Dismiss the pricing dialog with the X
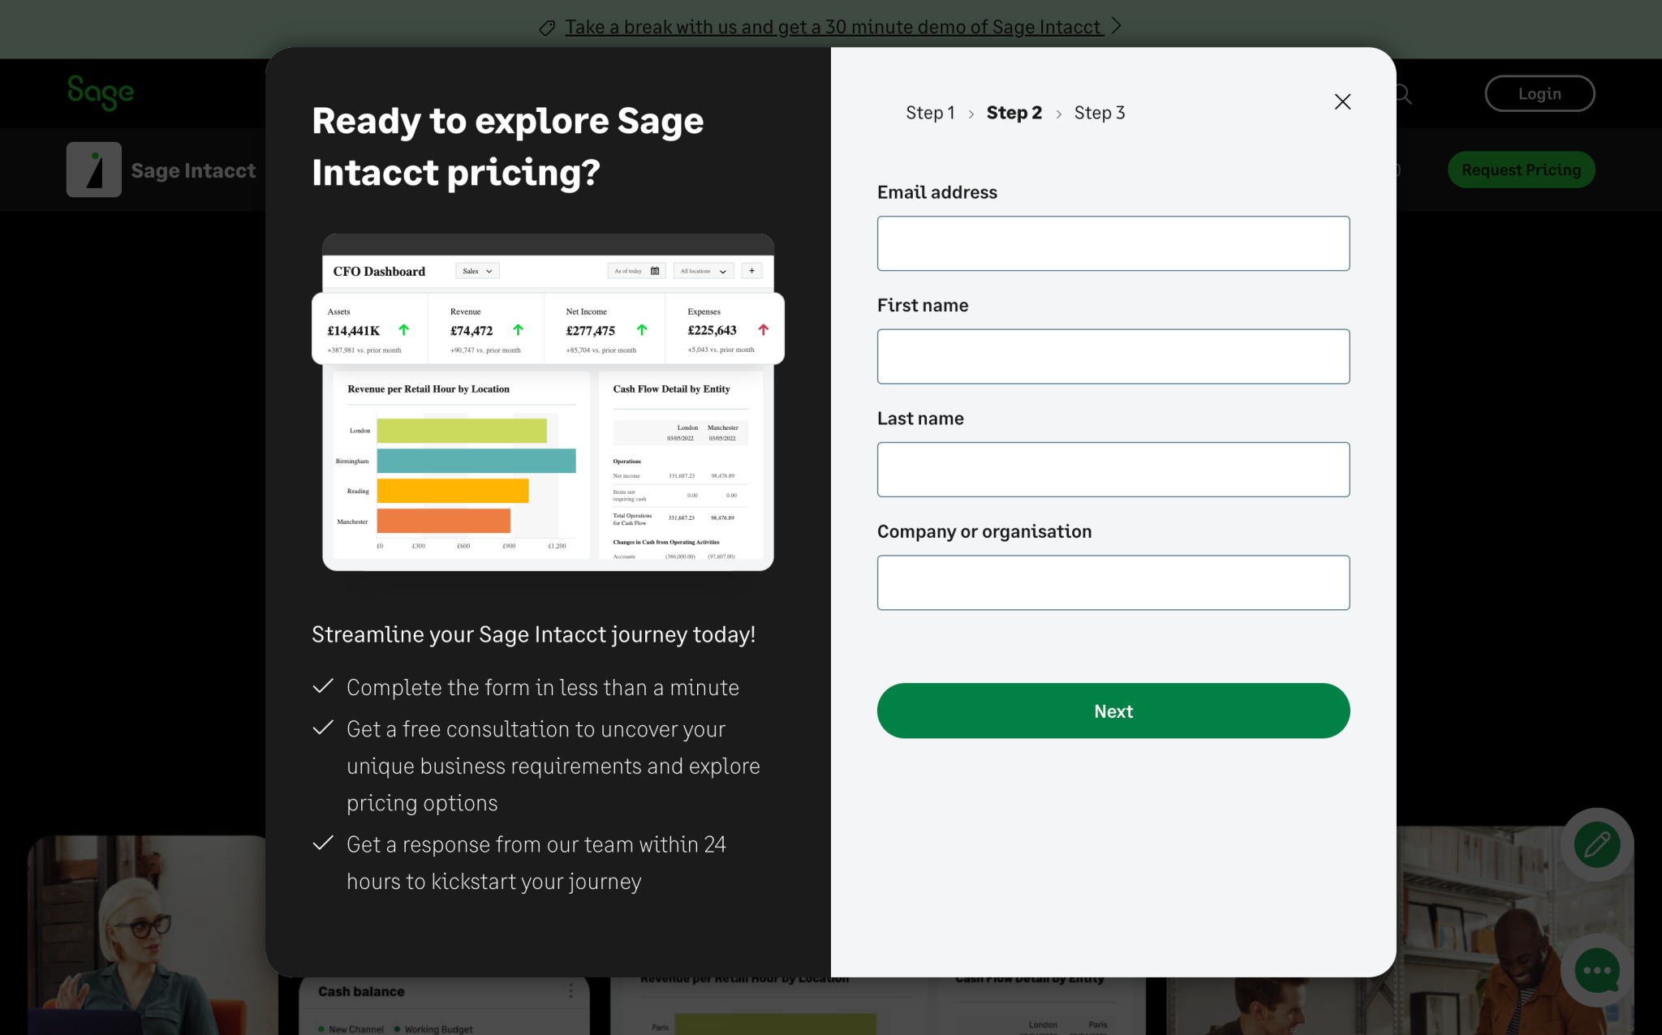The height and width of the screenshot is (1035, 1662). click(1342, 102)
